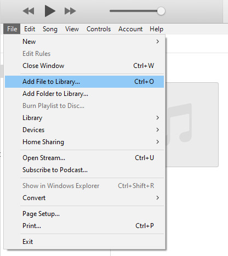
Task: Expand the Convert submenu
Action: tap(84, 198)
